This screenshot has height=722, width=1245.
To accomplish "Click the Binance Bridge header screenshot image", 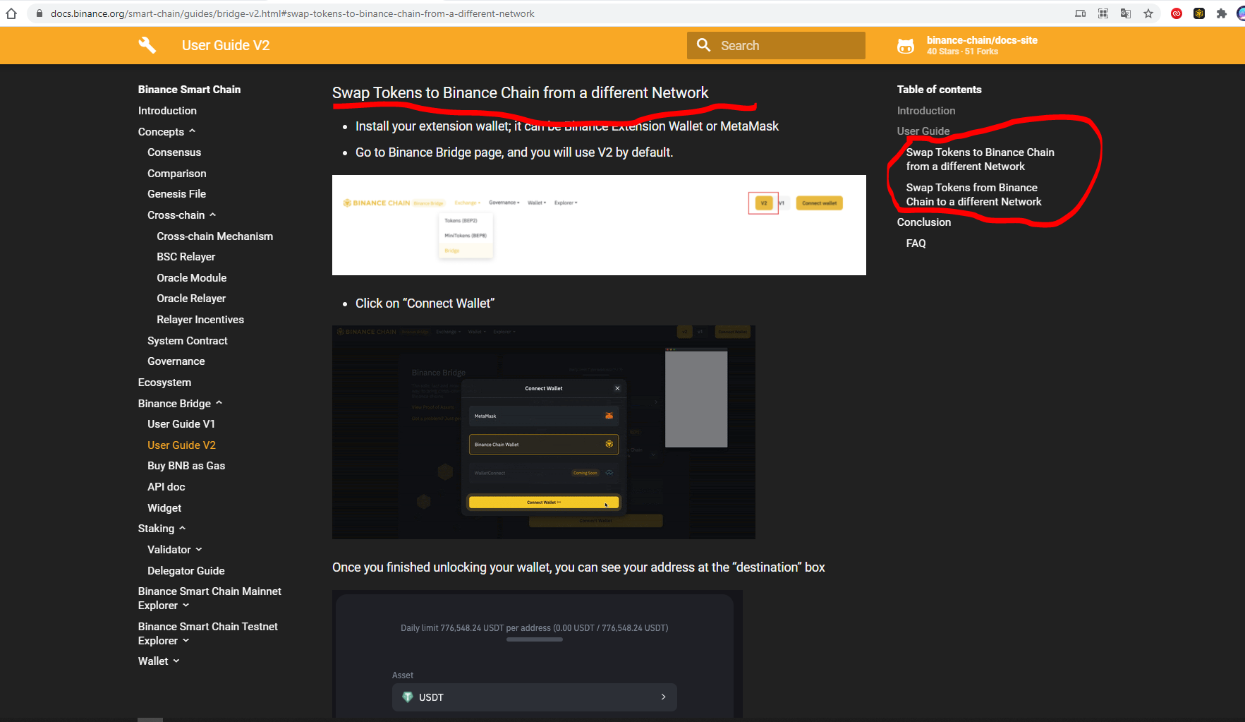I will [x=599, y=225].
